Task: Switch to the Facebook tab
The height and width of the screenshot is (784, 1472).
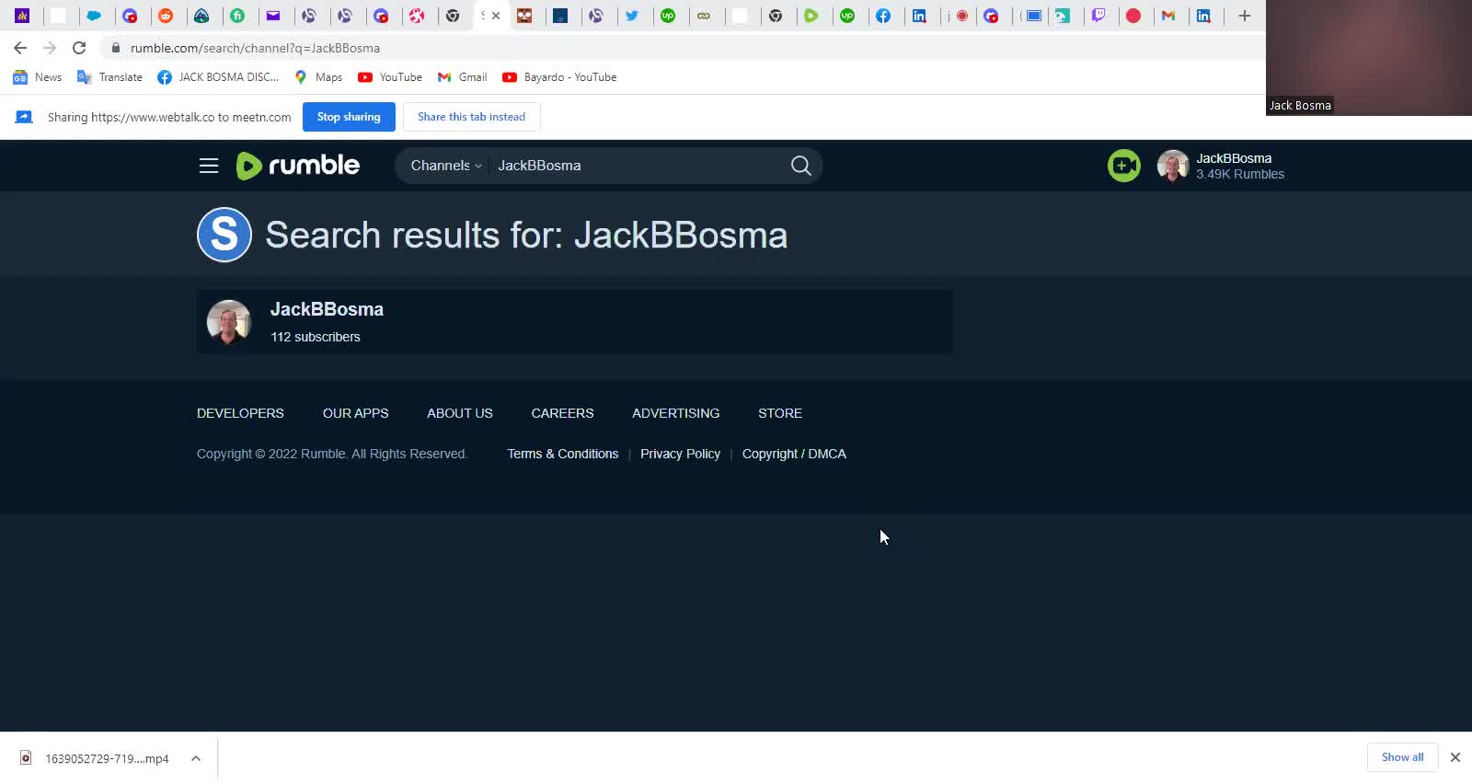Action: coord(883,16)
